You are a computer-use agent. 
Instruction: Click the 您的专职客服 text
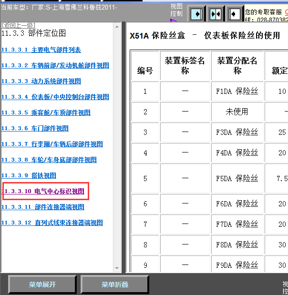tap(263, 12)
